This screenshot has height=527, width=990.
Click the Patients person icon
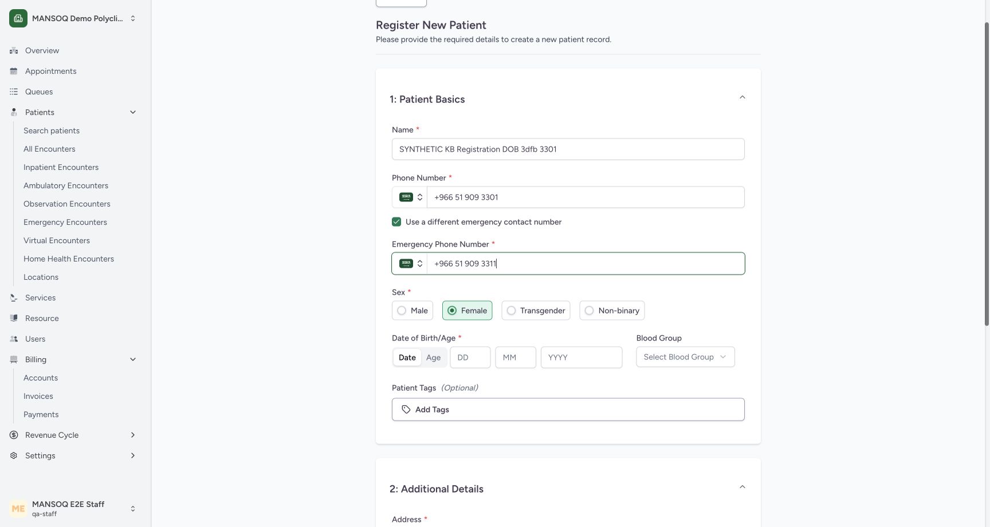(14, 112)
